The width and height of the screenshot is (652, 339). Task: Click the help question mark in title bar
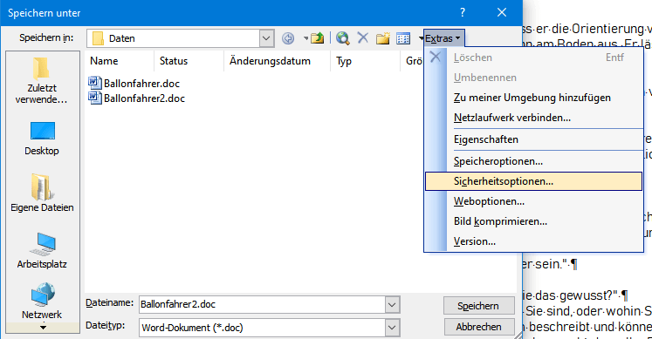click(463, 12)
